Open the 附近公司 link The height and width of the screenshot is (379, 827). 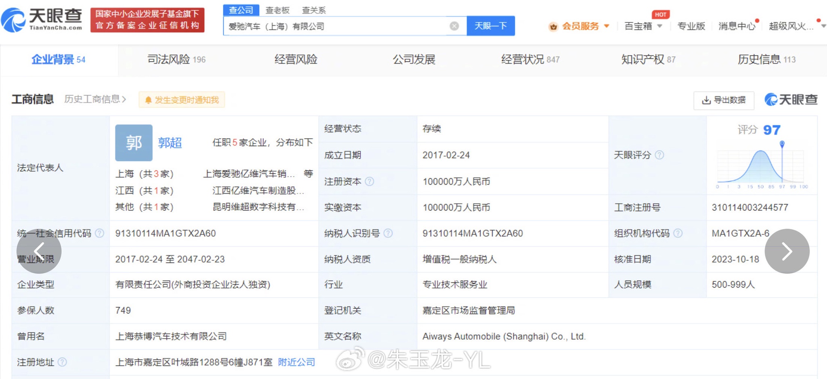(x=296, y=362)
